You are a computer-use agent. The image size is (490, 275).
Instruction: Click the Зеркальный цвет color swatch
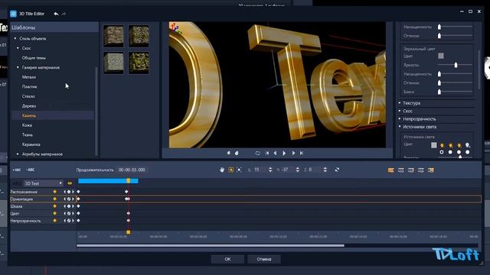(x=441, y=56)
